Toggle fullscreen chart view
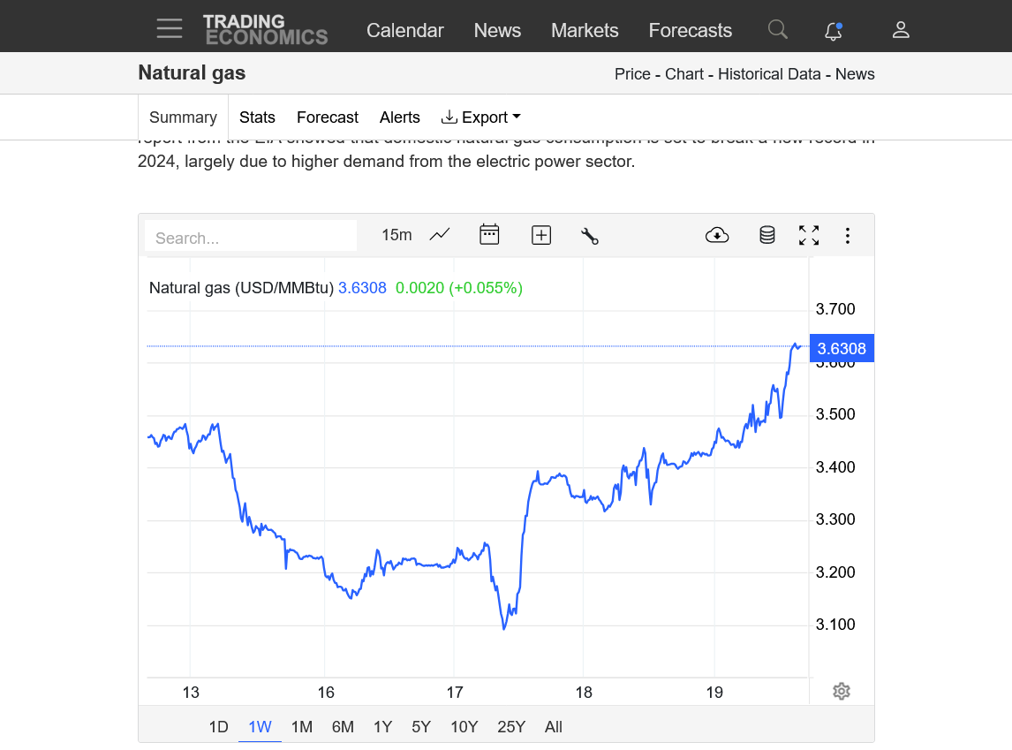 point(809,235)
